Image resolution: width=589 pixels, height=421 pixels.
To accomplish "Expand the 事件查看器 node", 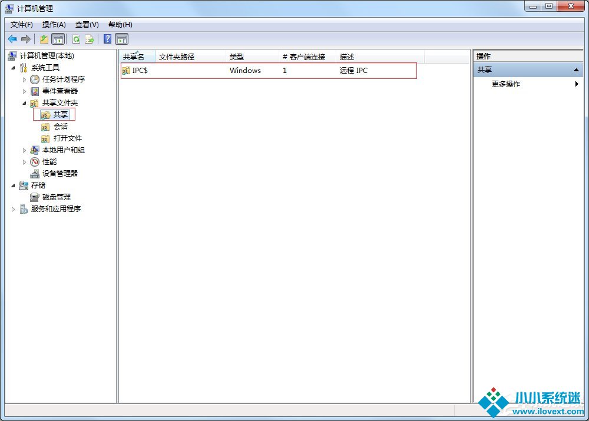I will (24, 91).
